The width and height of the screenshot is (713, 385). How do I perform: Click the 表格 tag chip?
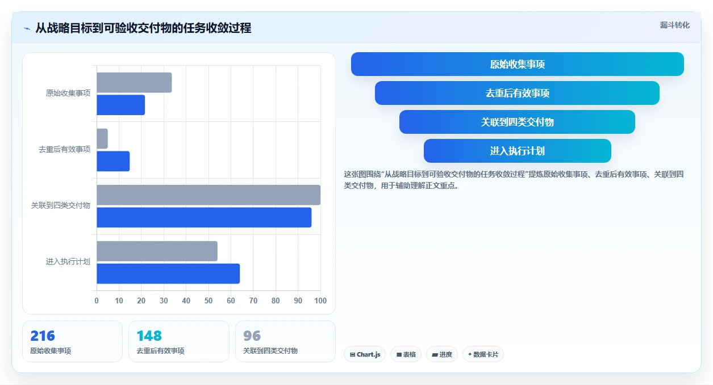point(406,354)
